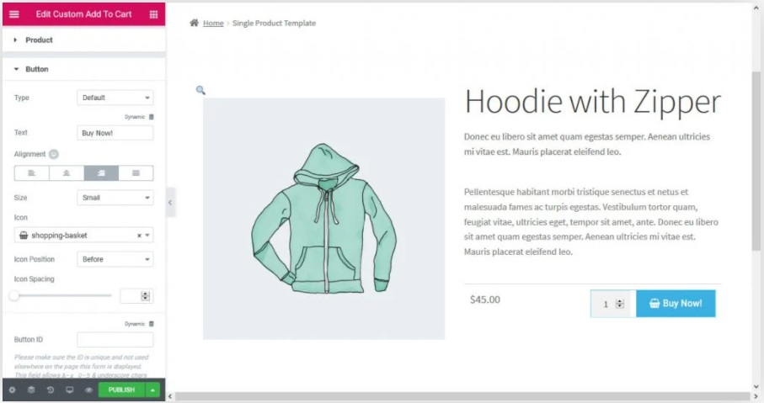Open revision History icon in footer
The height and width of the screenshot is (403, 764).
[51, 390]
